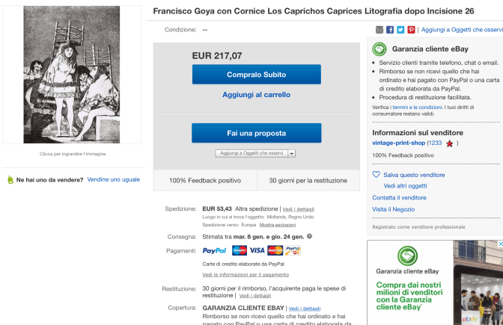Click Visita il Negozio link
Viewport: 503px width, 325px height.
[x=393, y=209]
